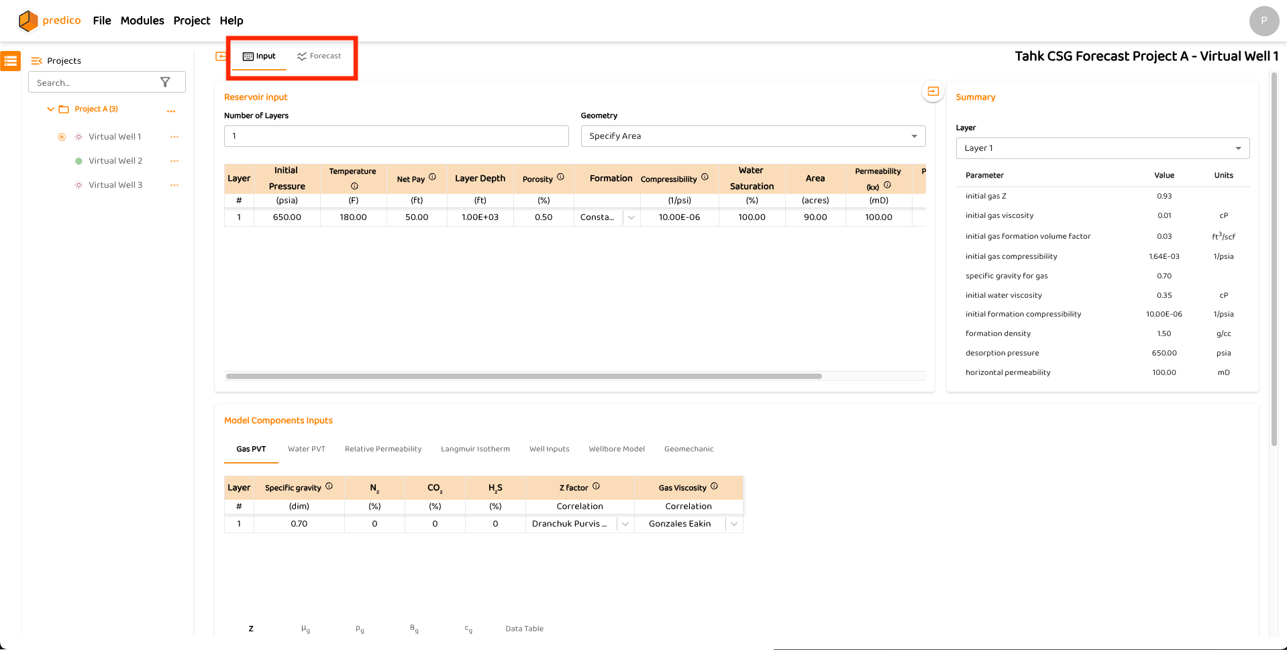Click the Z factor info icon
The width and height of the screenshot is (1287, 650).
point(596,487)
